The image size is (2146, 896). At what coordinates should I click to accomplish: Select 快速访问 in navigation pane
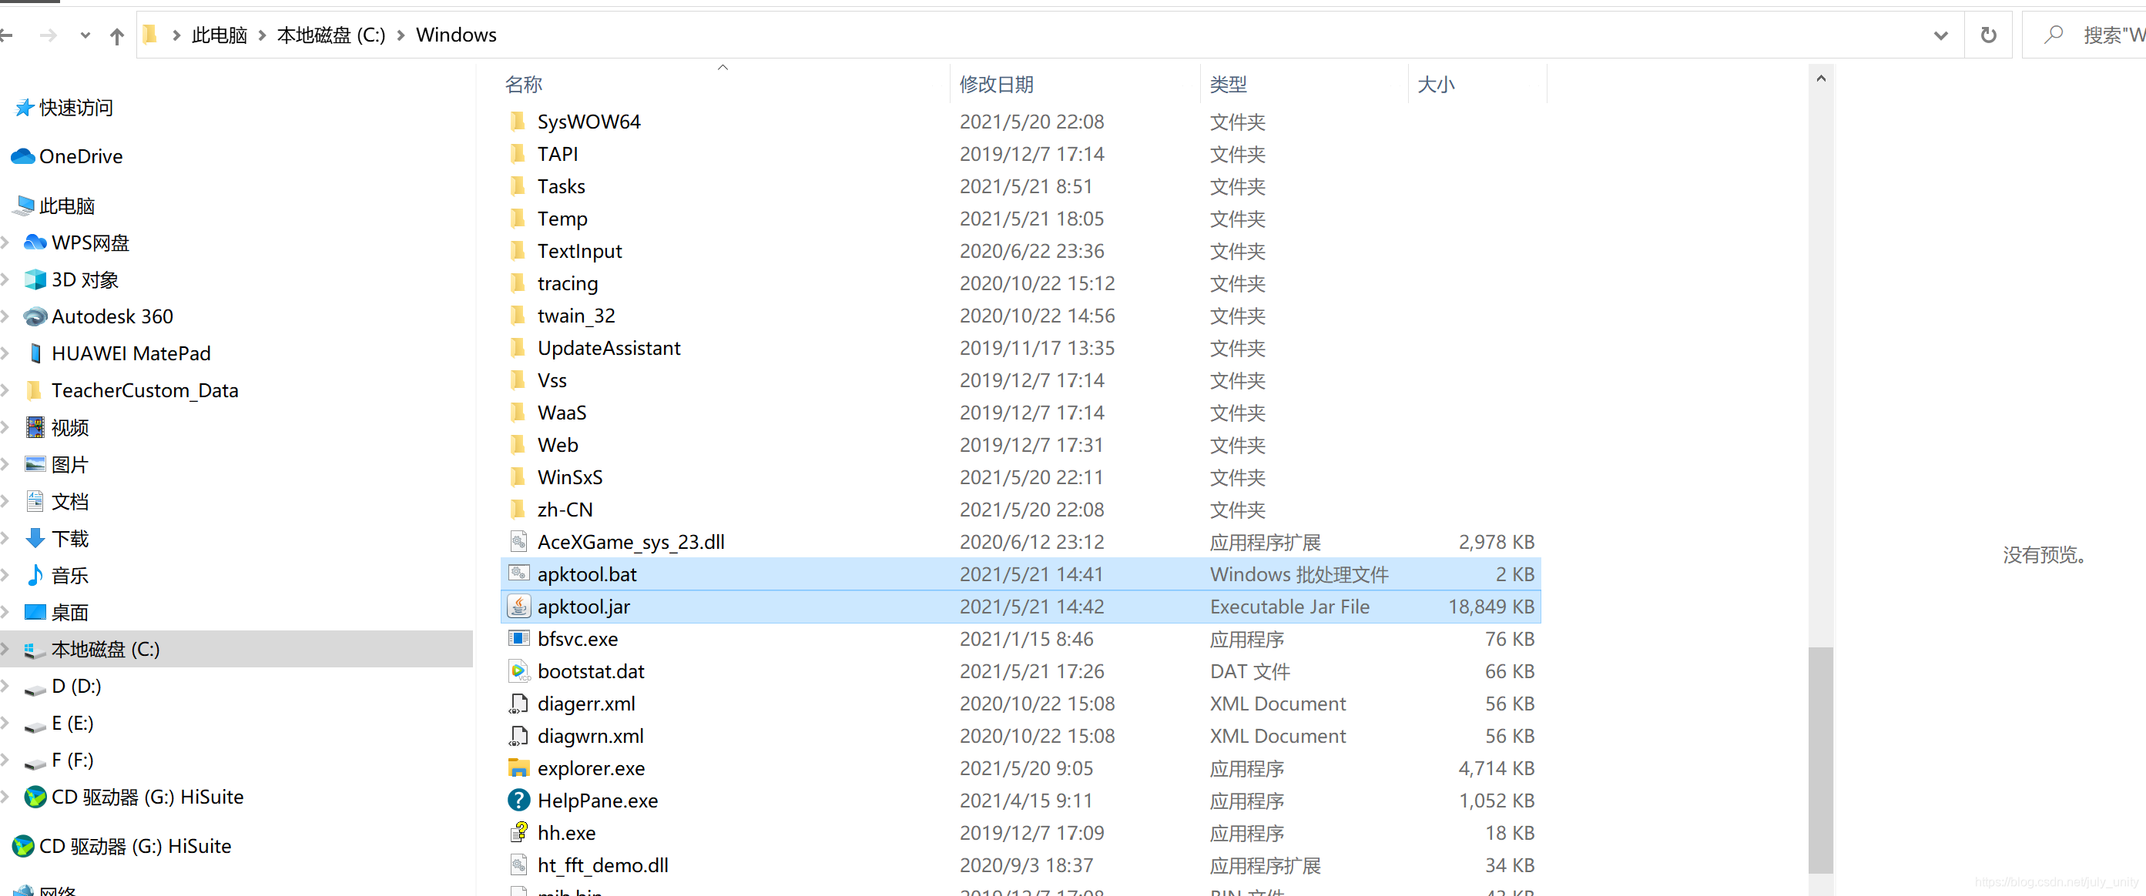click(x=75, y=108)
